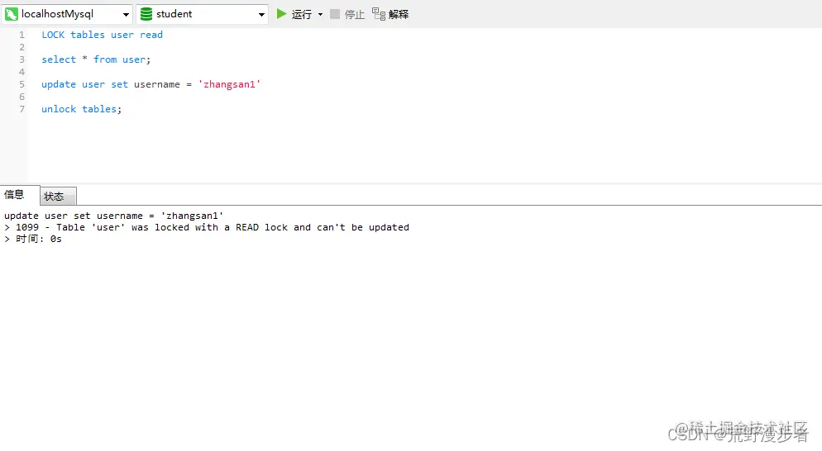The height and width of the screenshot is (451, 822).
Task: Click the 解释 explain button label
Action: [x=399, y=15]
